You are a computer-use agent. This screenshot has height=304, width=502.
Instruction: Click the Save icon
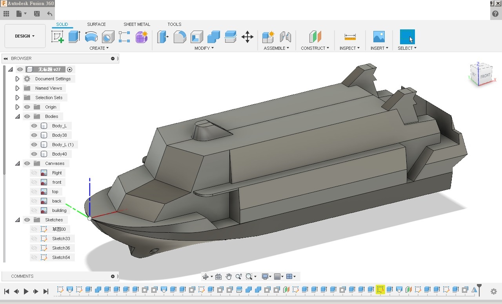tap(37, 14)
